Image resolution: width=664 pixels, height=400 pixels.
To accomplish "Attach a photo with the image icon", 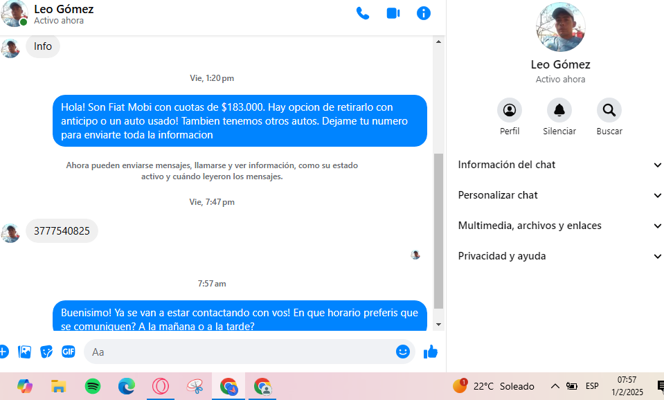I will click(25, 352).
